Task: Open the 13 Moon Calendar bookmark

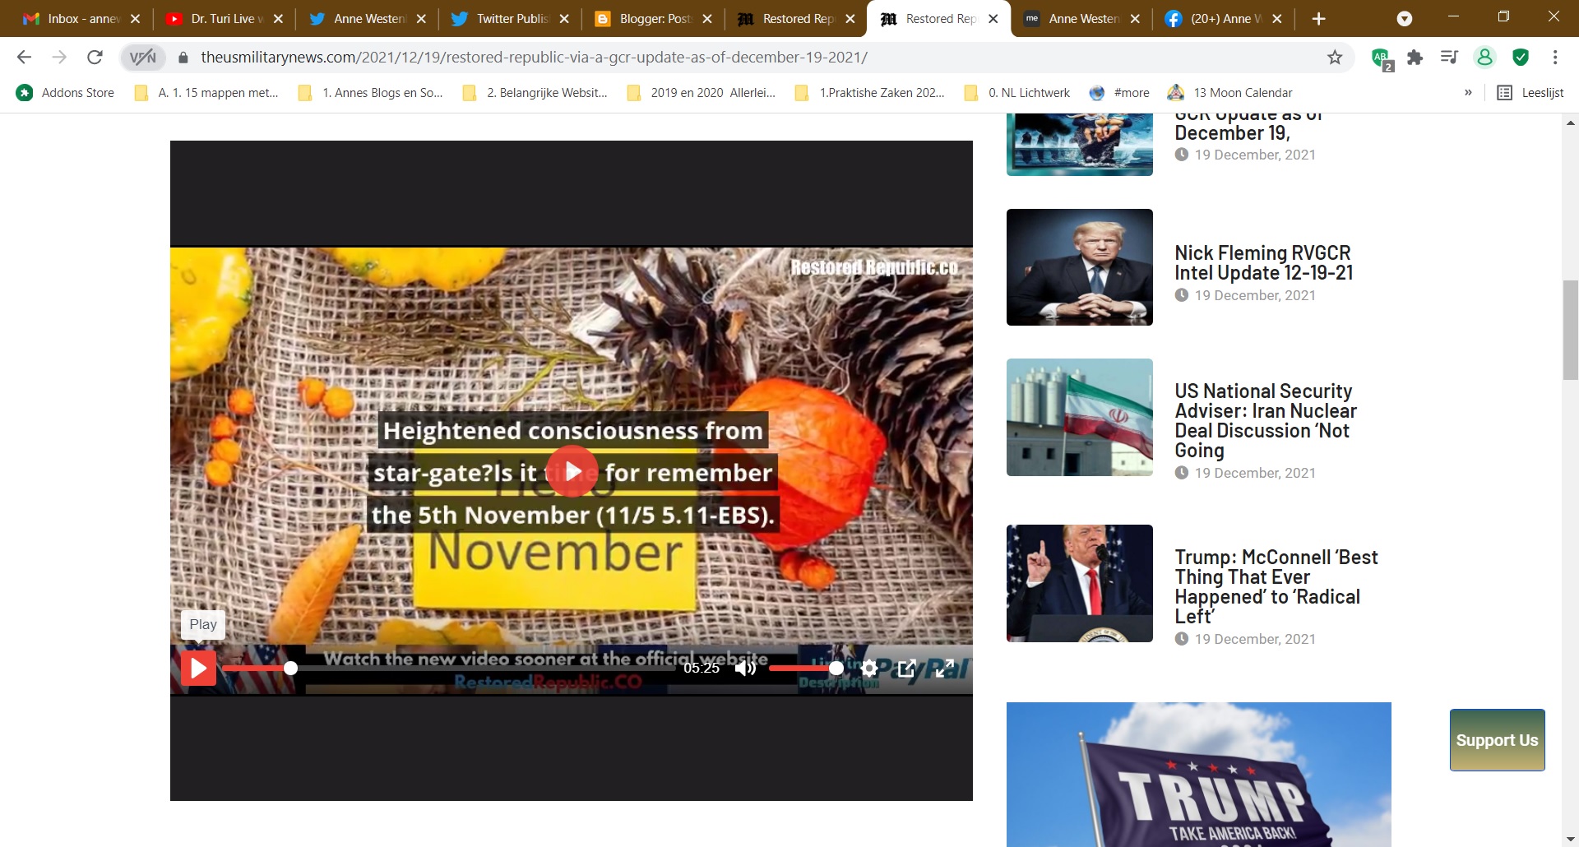Action: (1230, 93)
